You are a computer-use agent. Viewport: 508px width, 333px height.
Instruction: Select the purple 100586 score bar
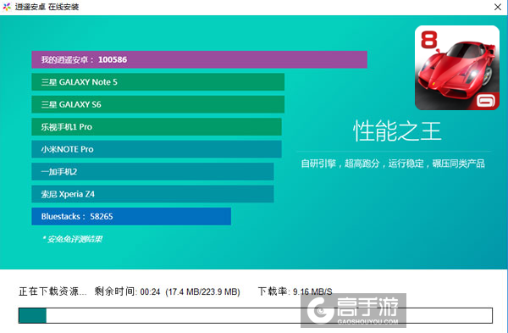point(199,59)
